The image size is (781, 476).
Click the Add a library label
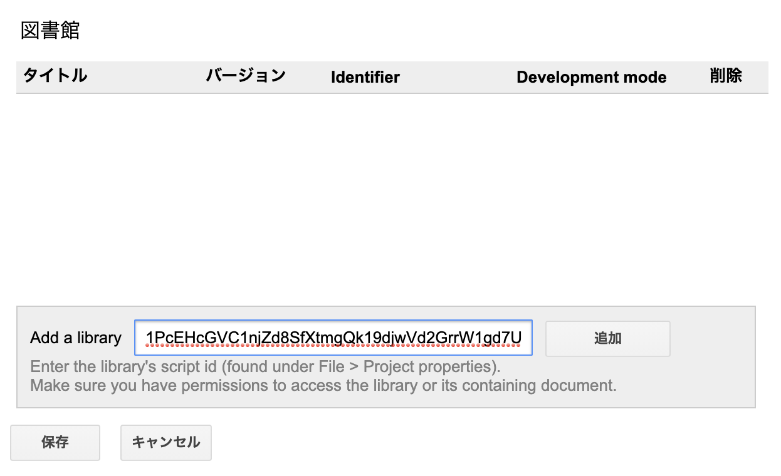tap(75, 338)
